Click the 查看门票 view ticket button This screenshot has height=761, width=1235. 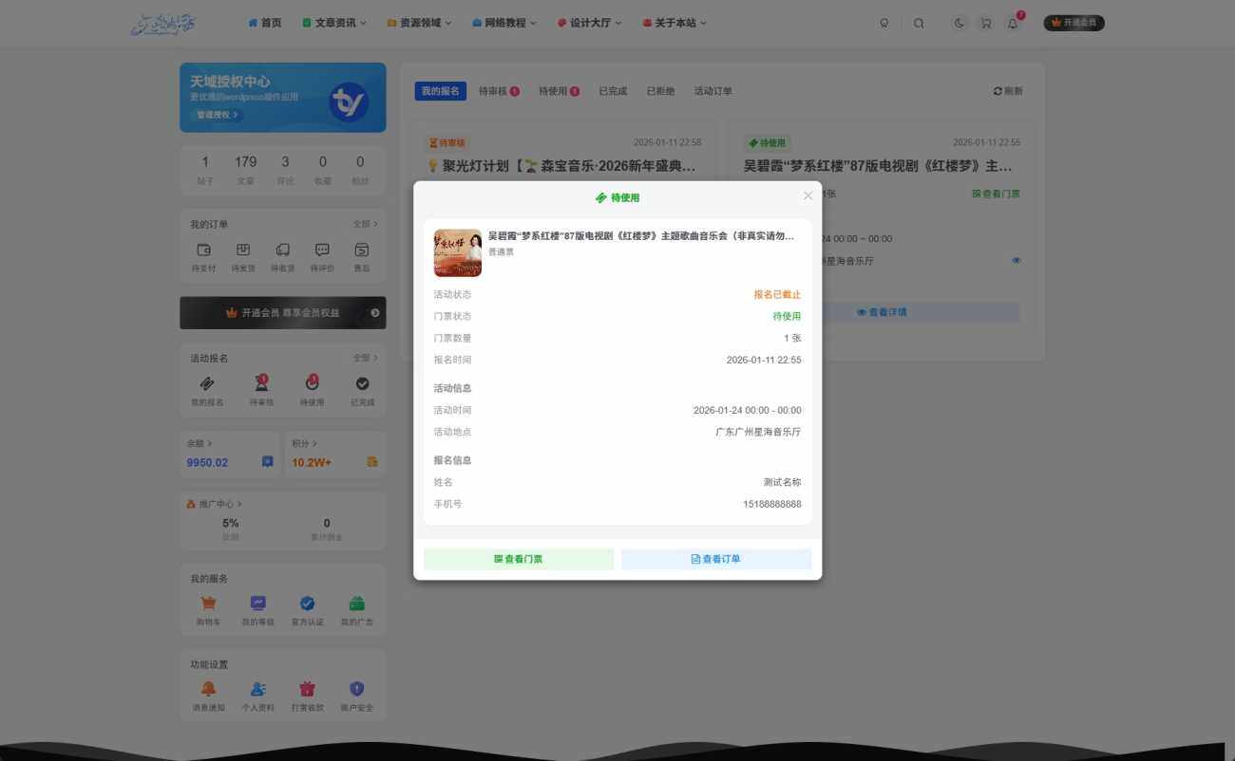click(519, 559)
